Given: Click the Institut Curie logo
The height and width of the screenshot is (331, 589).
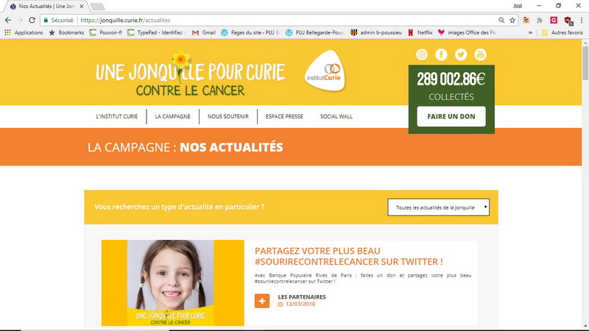Looking at the screenshot, I should tap(325, 71).
